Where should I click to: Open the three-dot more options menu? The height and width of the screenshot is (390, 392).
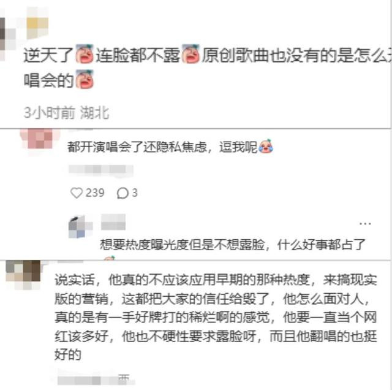pyautogui.click(x=365, y=223)
